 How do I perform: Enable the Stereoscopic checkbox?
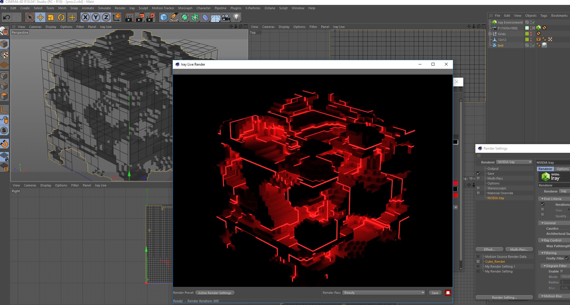[x=479, y=188]
